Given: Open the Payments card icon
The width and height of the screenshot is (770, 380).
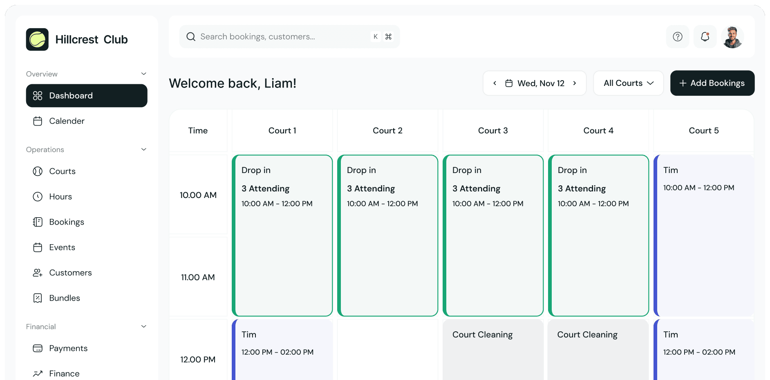Looking at the screenshot, I should 37,348.
